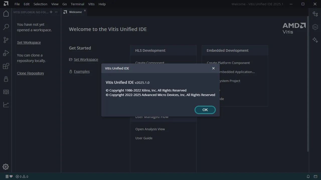Click the plus icon in Vitis Explorer header
Screen dimensions: 321x180
51,12
